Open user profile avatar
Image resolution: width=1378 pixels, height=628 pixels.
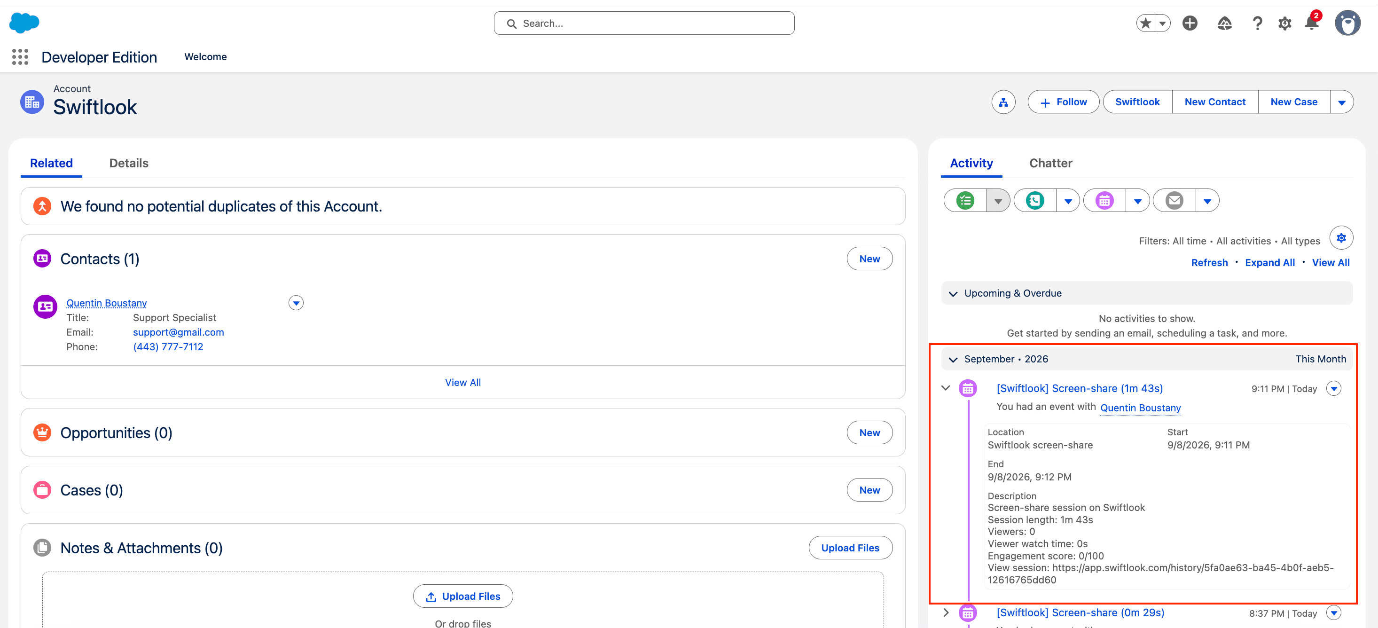point(1347,23)
